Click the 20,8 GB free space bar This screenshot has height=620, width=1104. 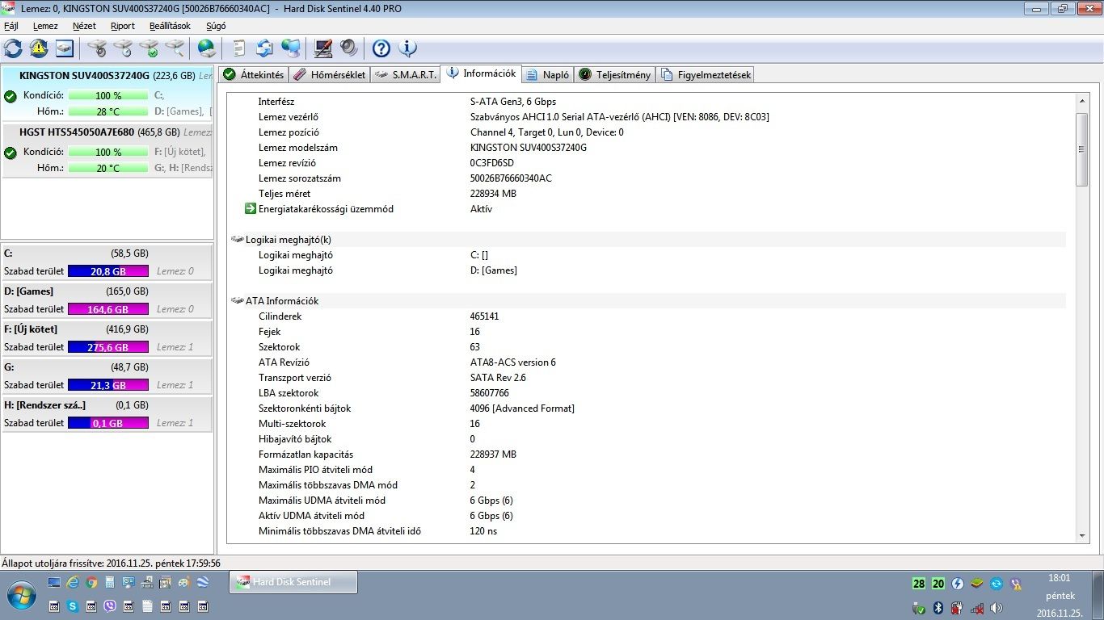[108, 271]
